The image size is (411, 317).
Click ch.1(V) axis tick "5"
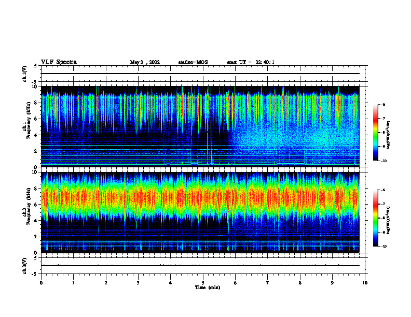tap(36, 66)
